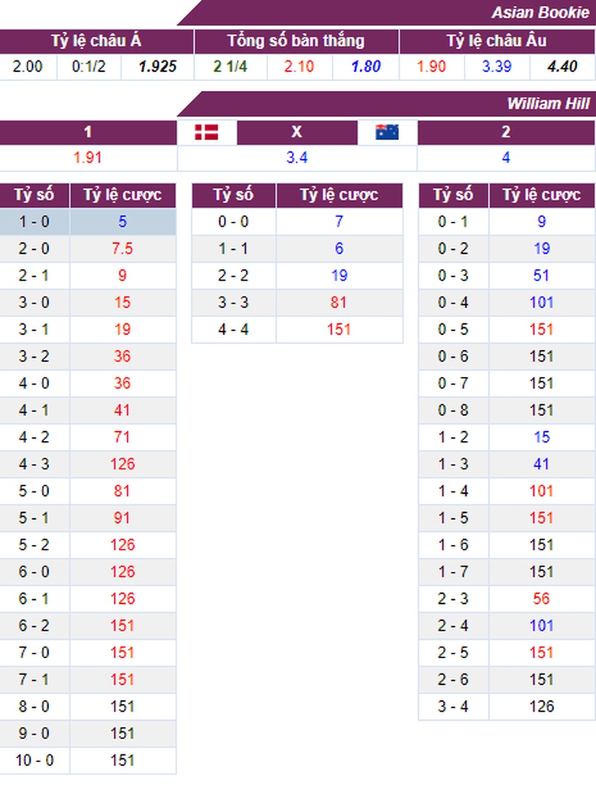
Task: Select odds 7 for score 0 - 0
Action: [x=338, y=222]
